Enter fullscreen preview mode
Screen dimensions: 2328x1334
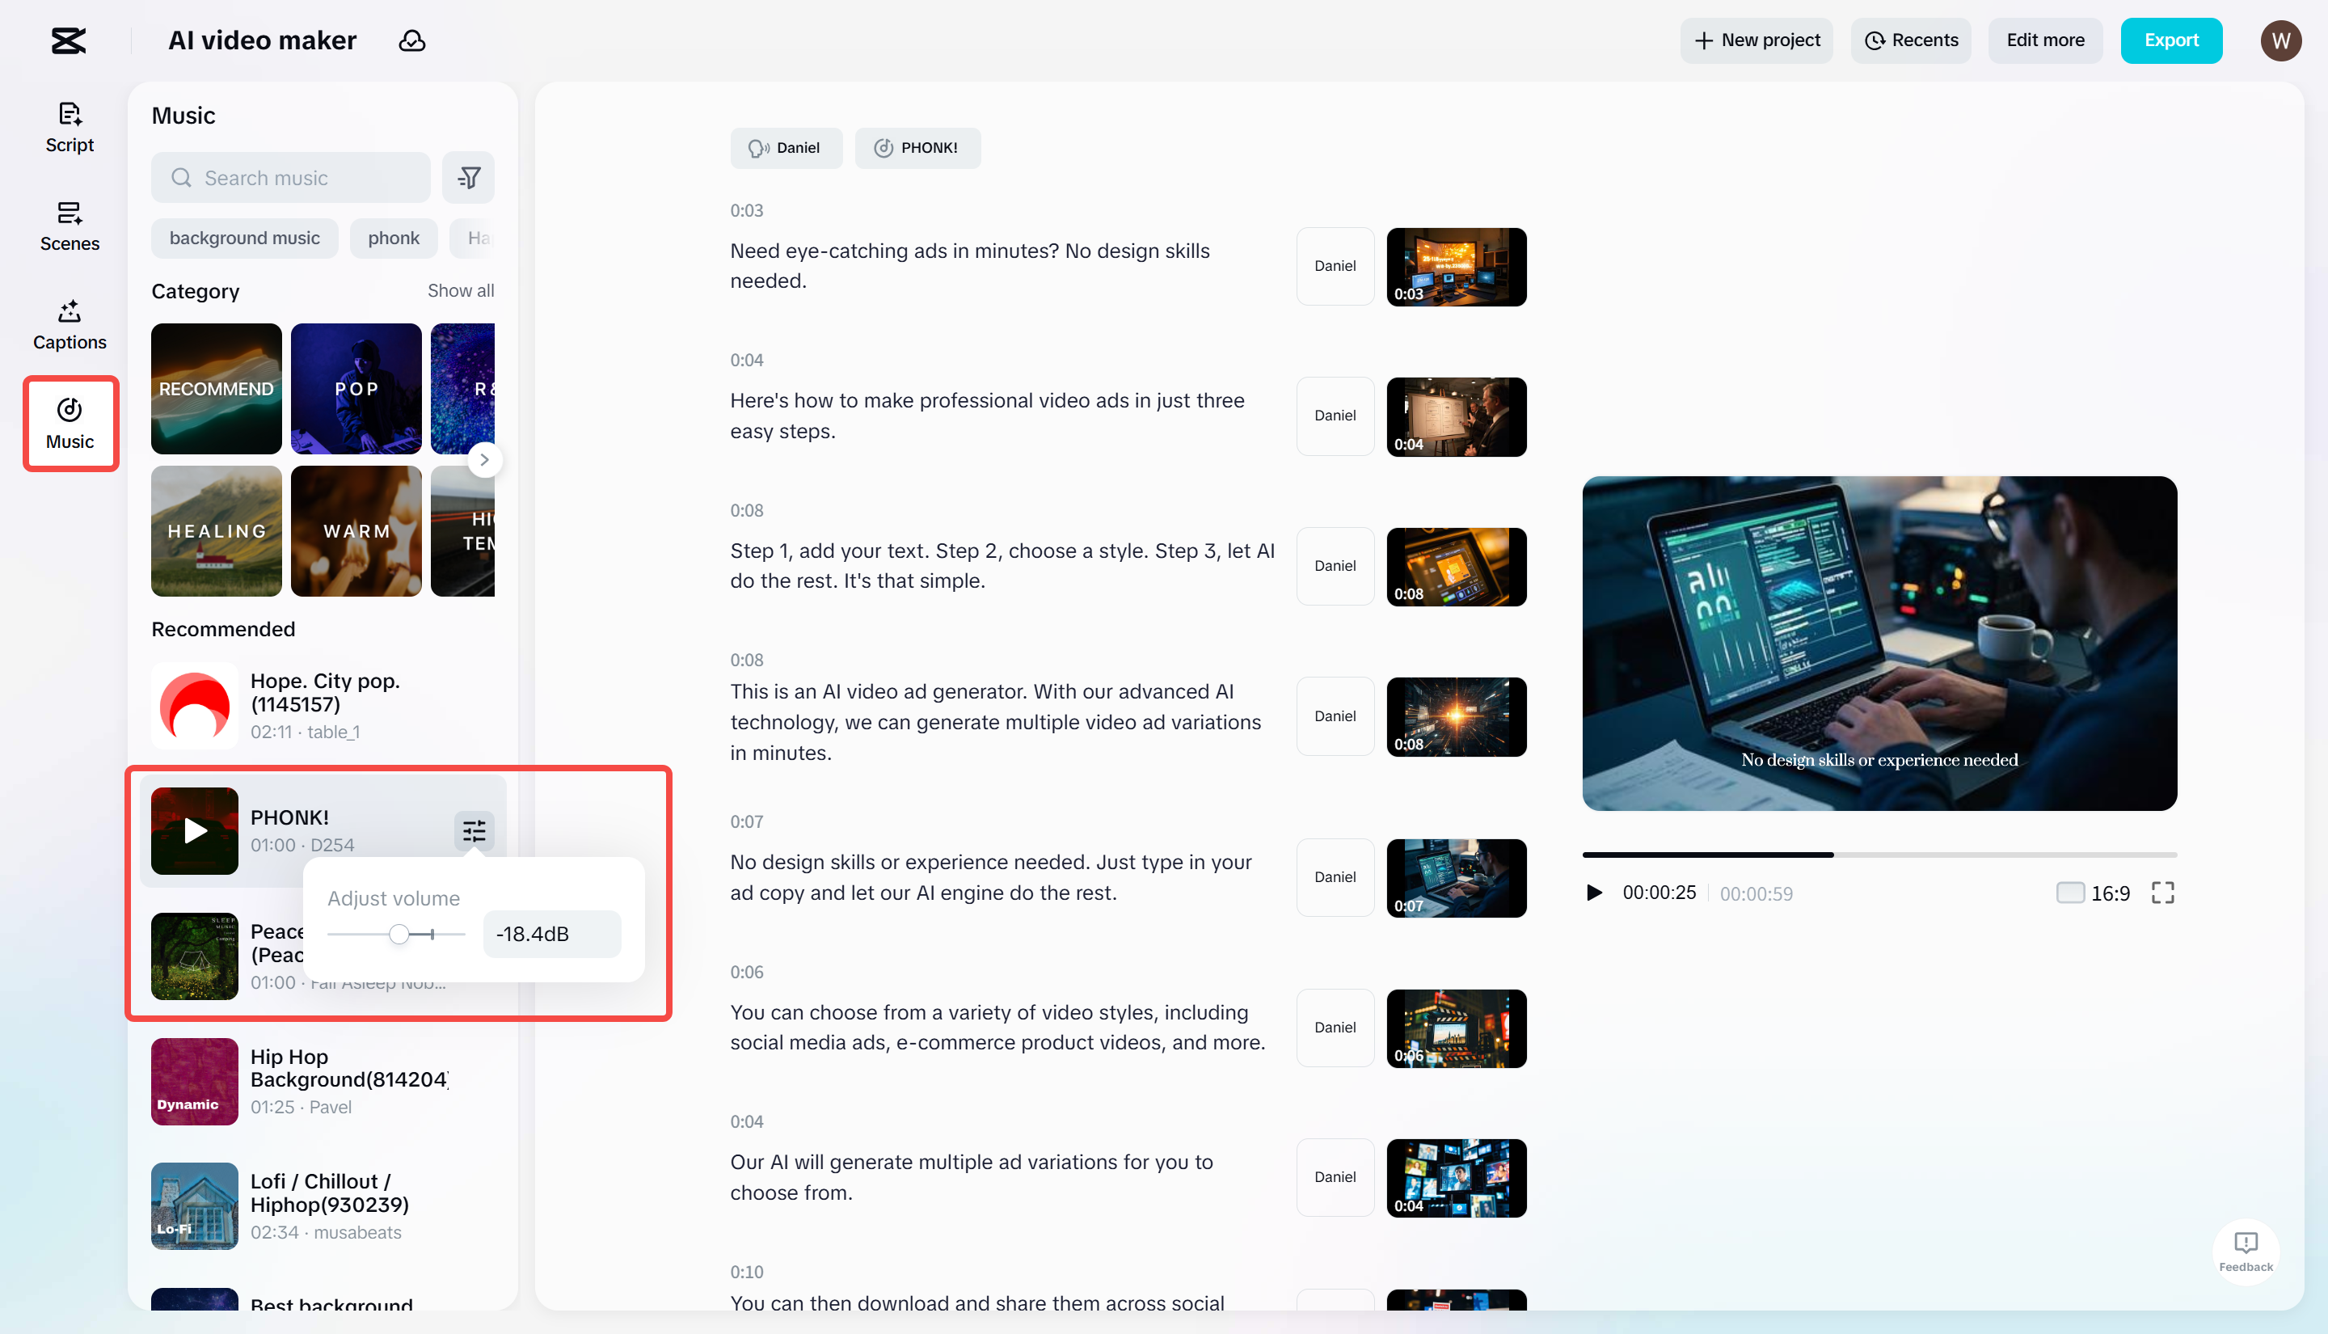tap(2163, 893)
